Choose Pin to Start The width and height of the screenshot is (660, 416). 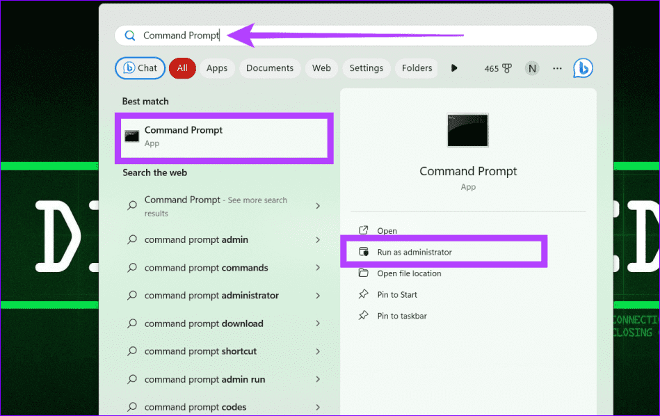[x=397, y=295]
